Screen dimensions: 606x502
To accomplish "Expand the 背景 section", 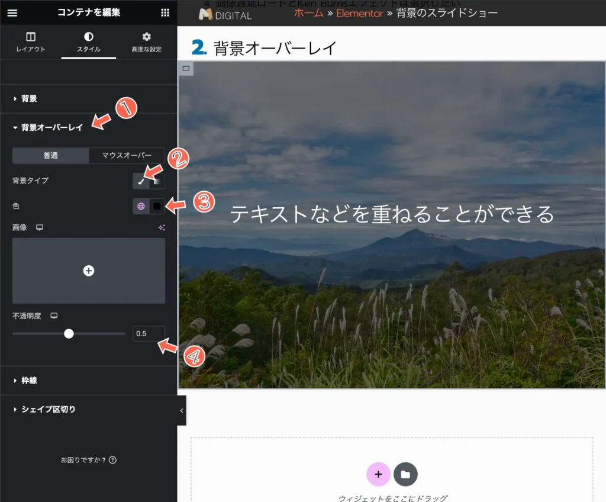I will [29, 99].
